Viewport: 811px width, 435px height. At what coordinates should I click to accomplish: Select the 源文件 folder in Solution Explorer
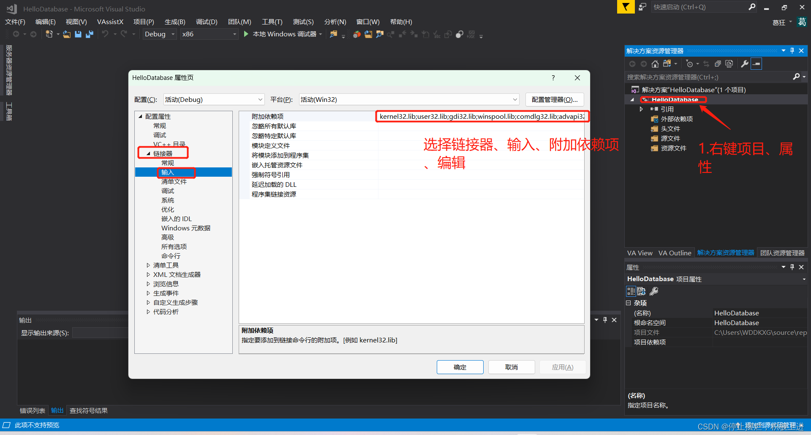(x=670, y=138)
